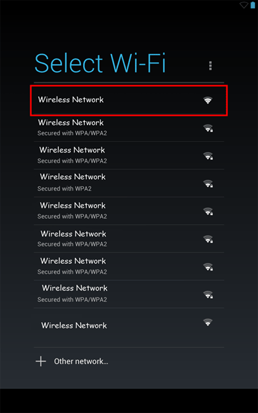Tap the sixth Wireless Network entry
Image resolution: width=258 pixels, height=413 pixels.
coord(129,239)
